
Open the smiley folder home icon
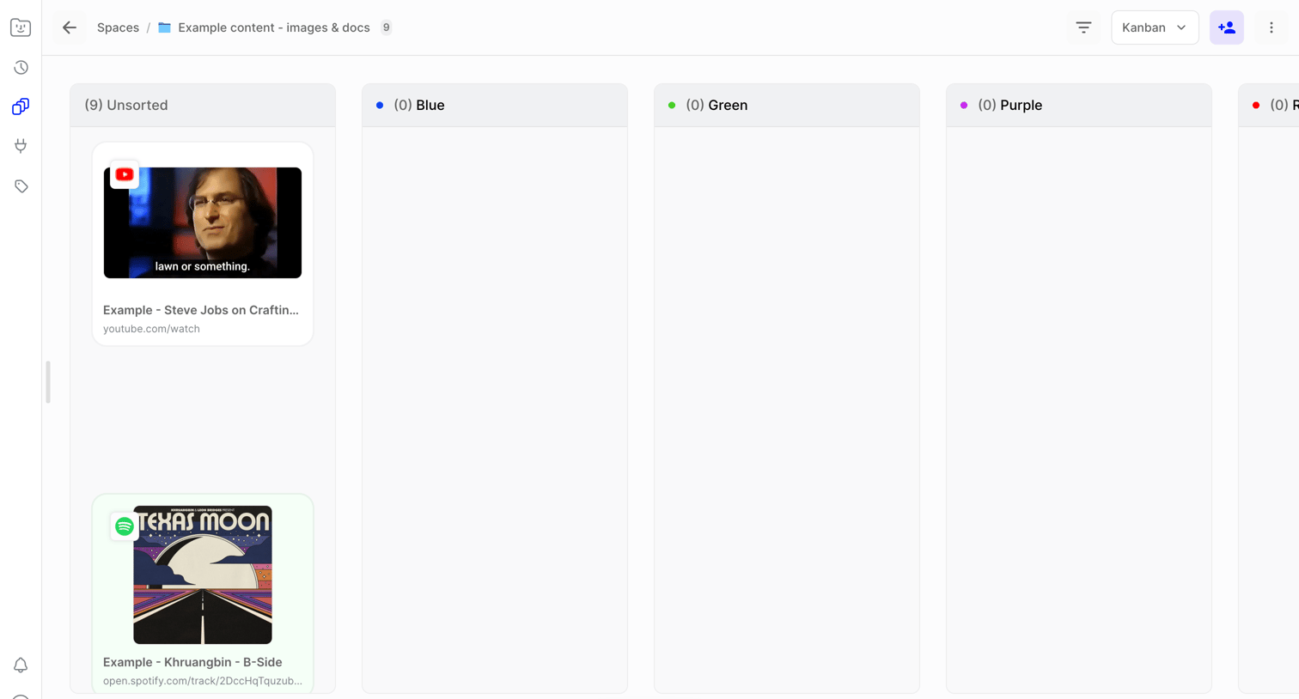21,27
